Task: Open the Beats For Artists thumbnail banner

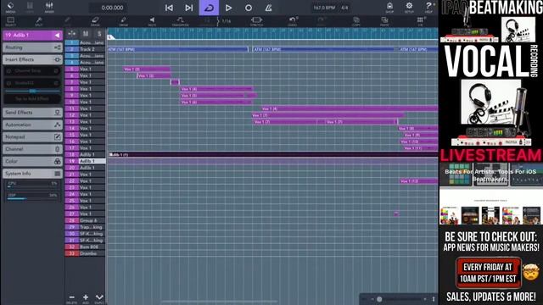Action: coord(490,175)
